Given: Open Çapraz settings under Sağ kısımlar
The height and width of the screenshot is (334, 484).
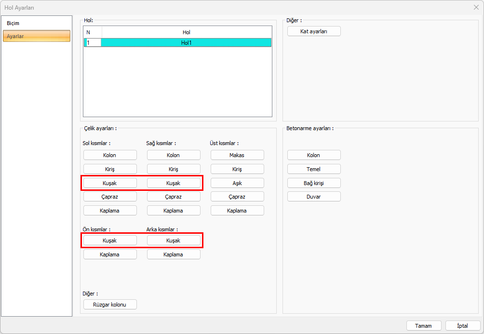Looking at the screenshot, I should click(x=174, y=197).
